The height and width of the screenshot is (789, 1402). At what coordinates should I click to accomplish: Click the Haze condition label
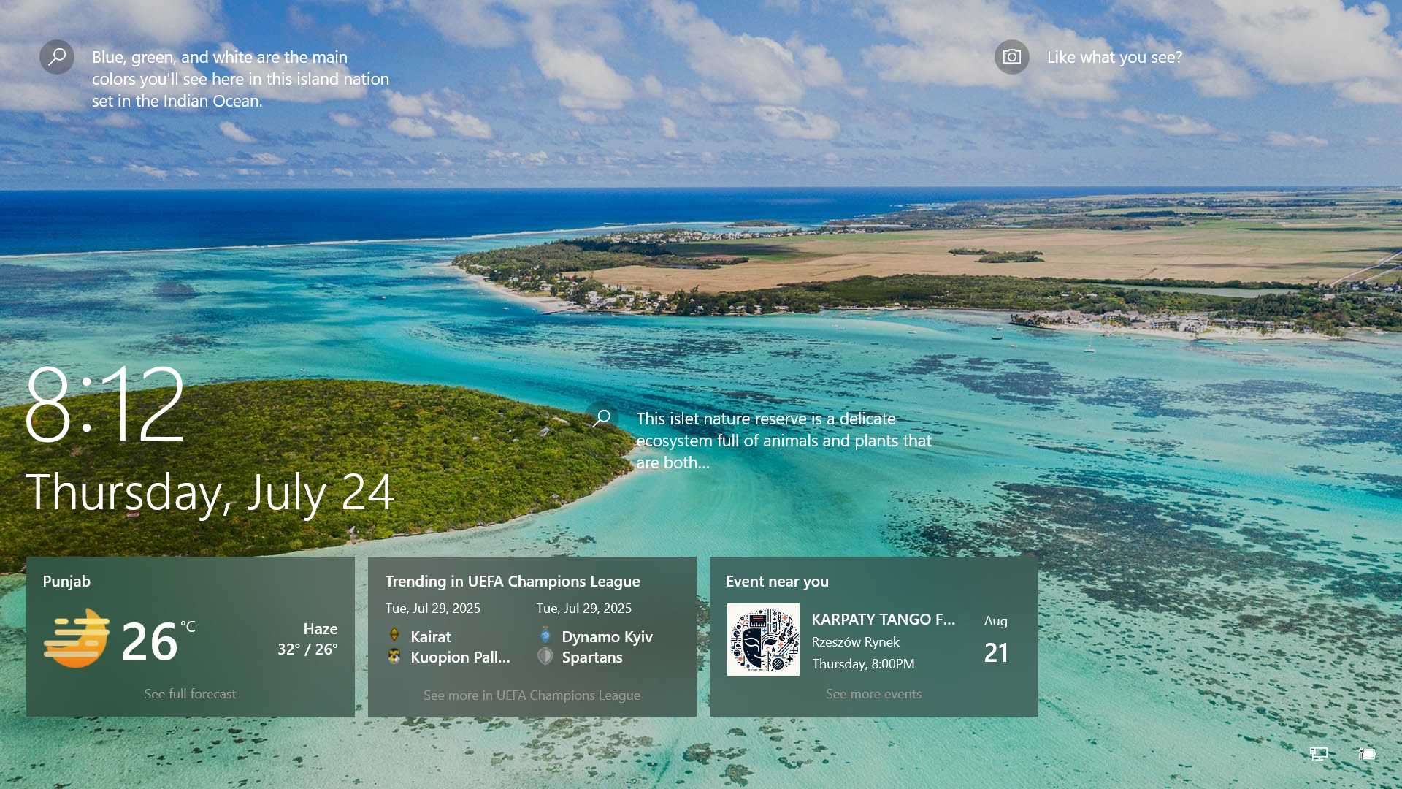pos(321,629)
